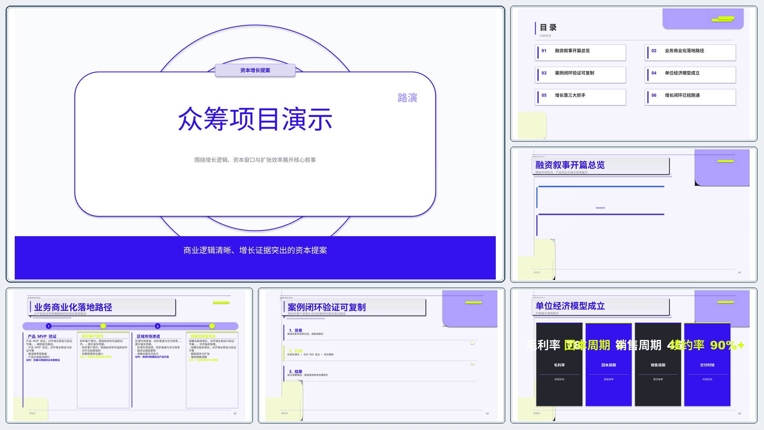Screen dimensions: 764x430
Task: Select the 融资叙事开篇总览 slide thumbnail
Action: (633, 215)
